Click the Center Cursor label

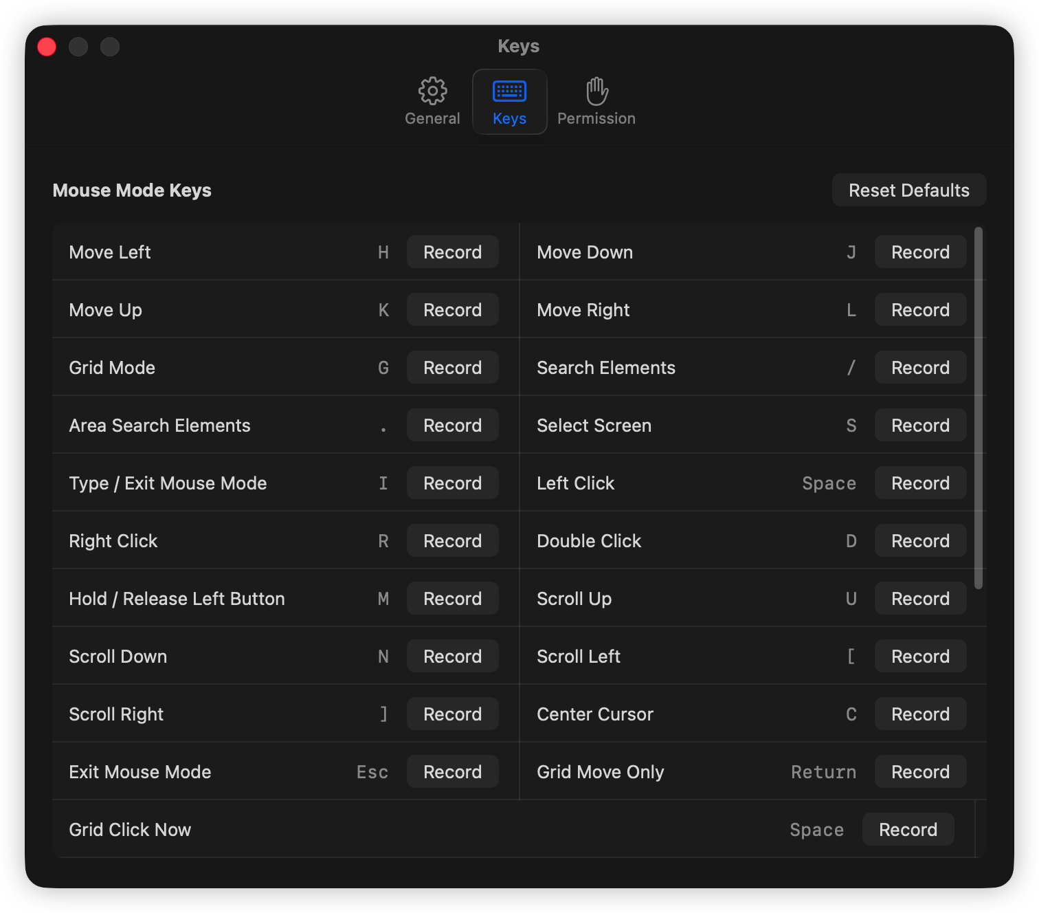coord(595,714)
